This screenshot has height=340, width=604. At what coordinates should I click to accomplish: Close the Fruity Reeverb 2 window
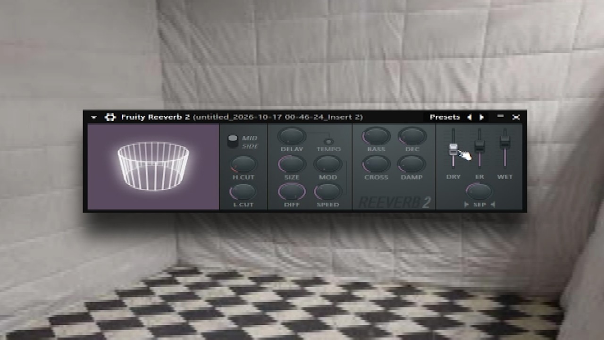516,117
